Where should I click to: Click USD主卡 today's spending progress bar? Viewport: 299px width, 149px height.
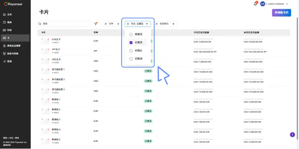[203, 59]
